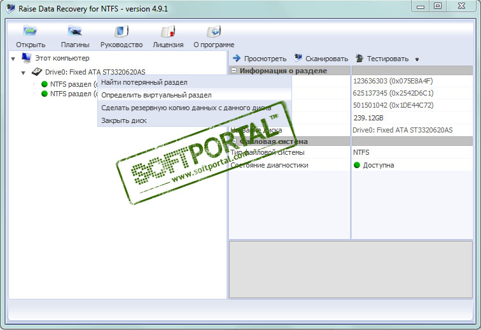Click the value 625137345 (0x2542D6C1)
This screenshot has width=481, height=330.
click(393, 93)
